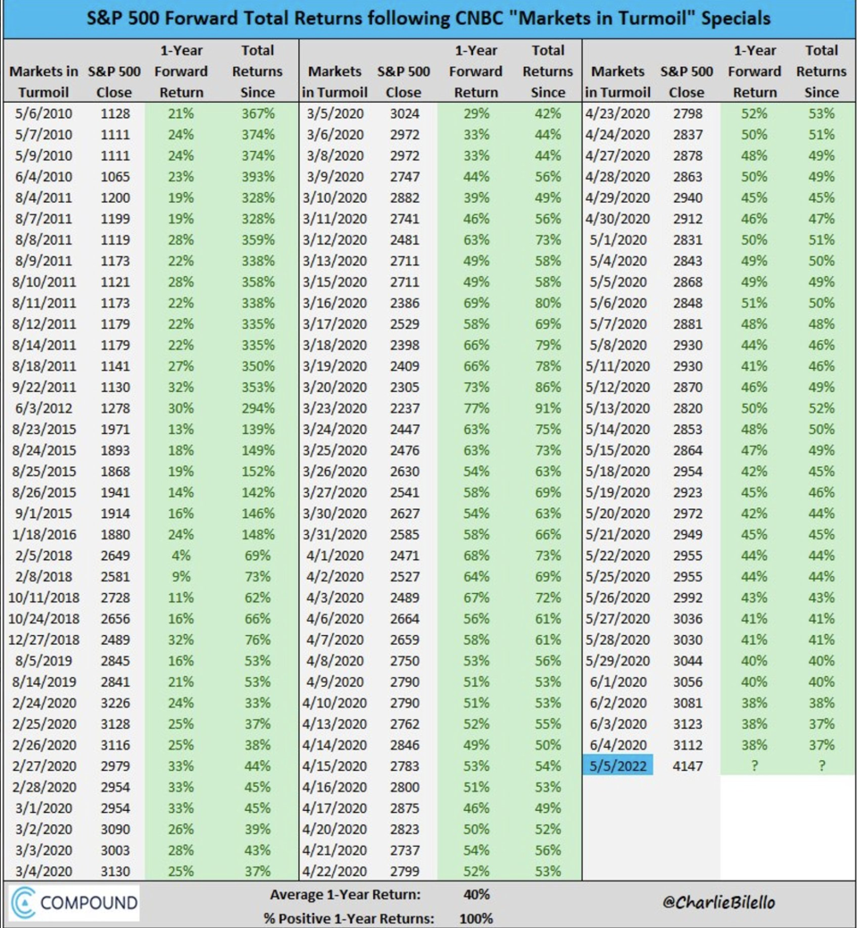Select the 100% positive returns value
The height and width of the screenshot is (928, 857).
click(476, 918)
